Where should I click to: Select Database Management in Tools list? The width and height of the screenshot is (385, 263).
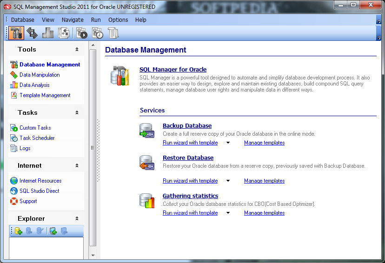coord(50,65)
